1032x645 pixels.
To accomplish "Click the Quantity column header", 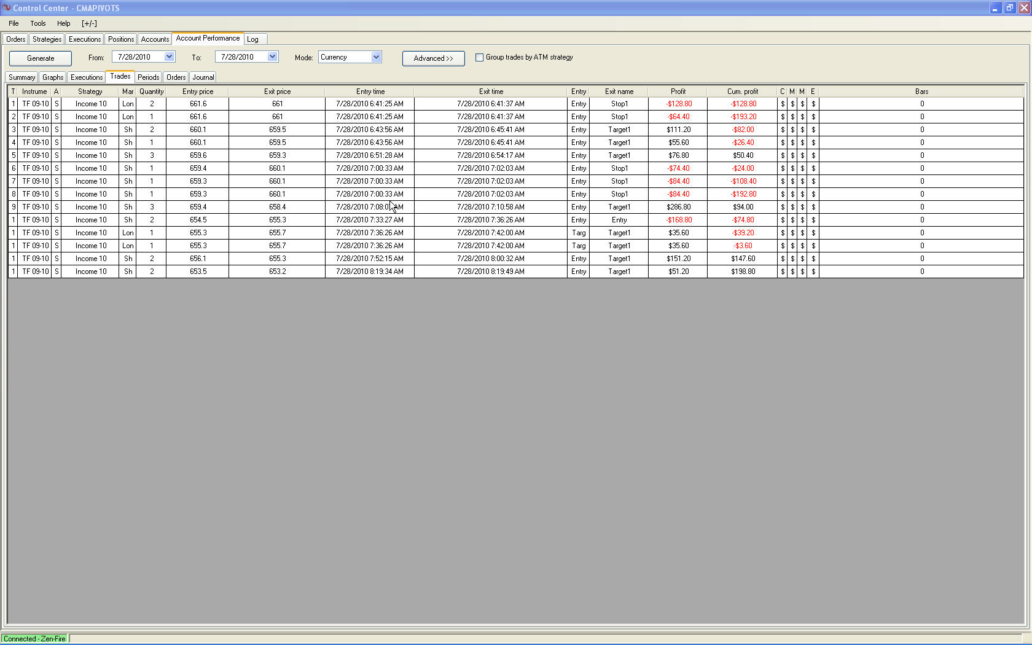I will (151, 92).
